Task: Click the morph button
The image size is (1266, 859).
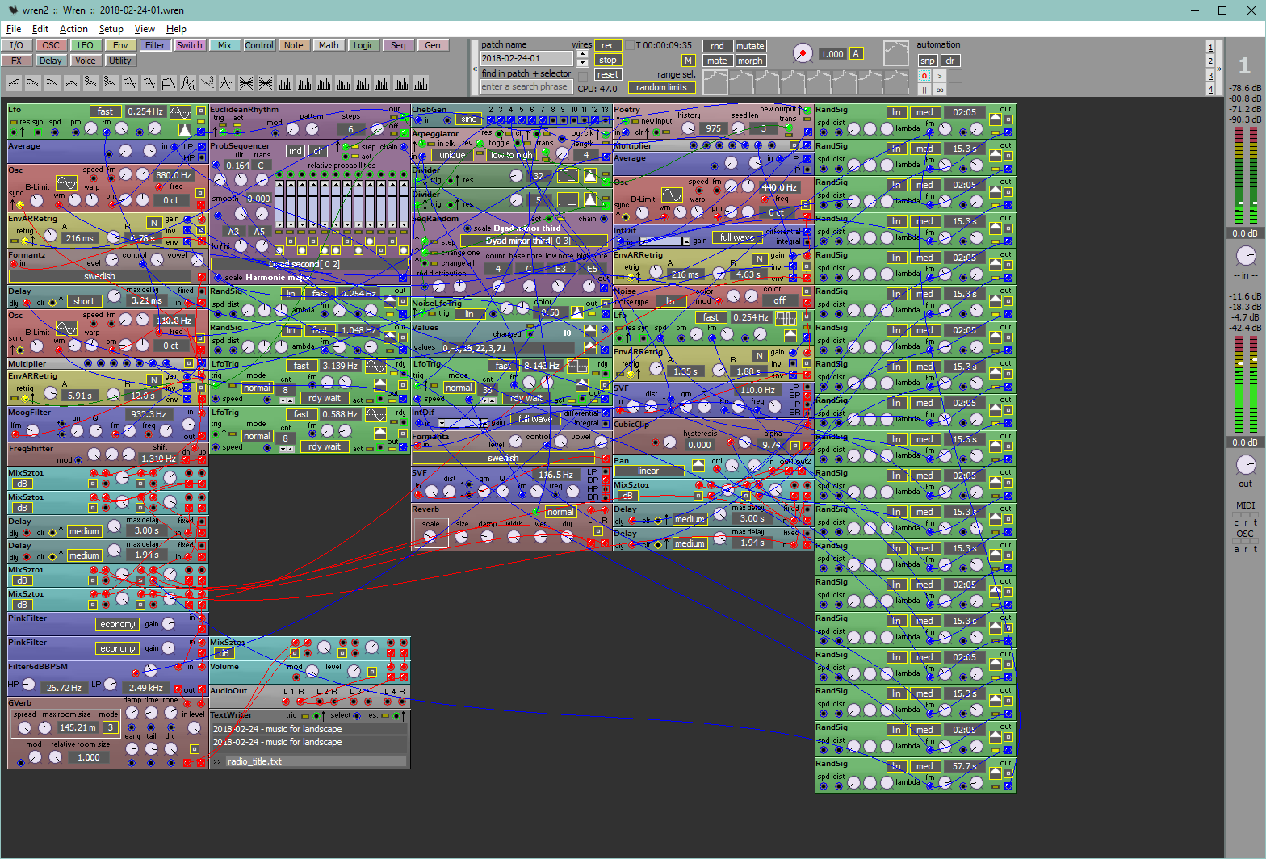Action: 750,61
